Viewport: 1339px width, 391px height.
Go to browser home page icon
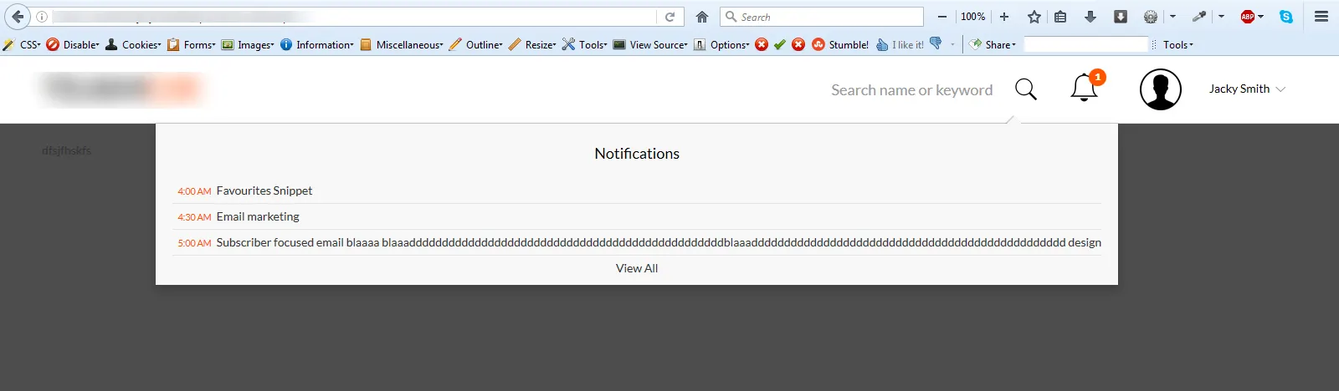702,17
